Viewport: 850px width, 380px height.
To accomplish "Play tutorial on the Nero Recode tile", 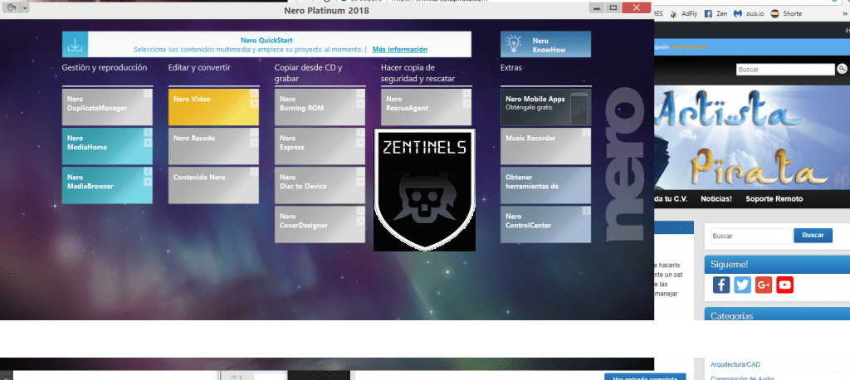I will (x=254, y=143).
